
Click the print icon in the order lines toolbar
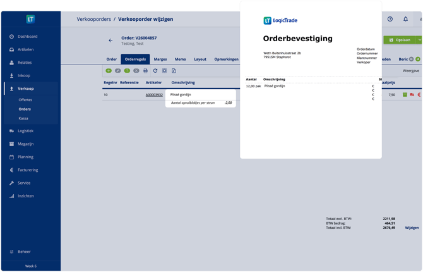pos(145,71)
